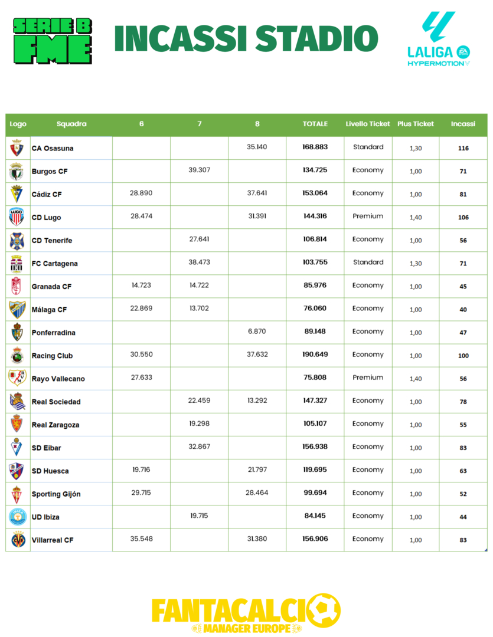This screenshot has width=493, height=637.
Task: Click CD Lugo's Premium ticket level cell
Action: click(368, 216)
